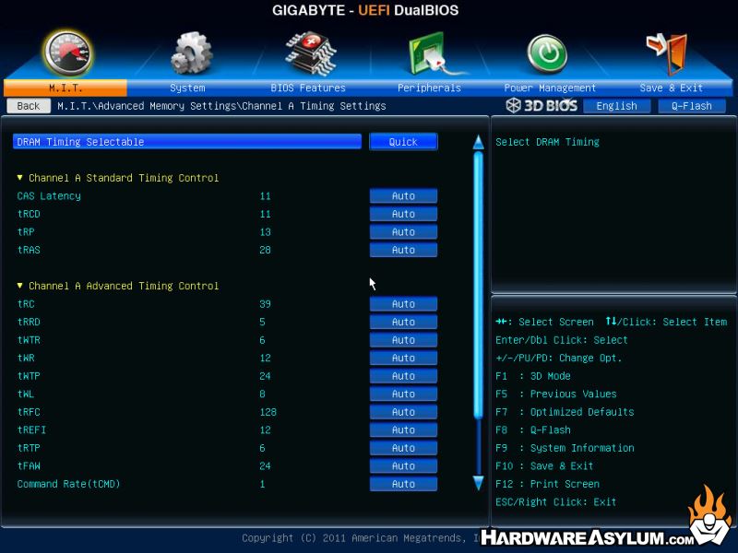This screenshot has height=553, width=738.
Task: Open the tRTP Auto option
Action: tap(403, 448)
